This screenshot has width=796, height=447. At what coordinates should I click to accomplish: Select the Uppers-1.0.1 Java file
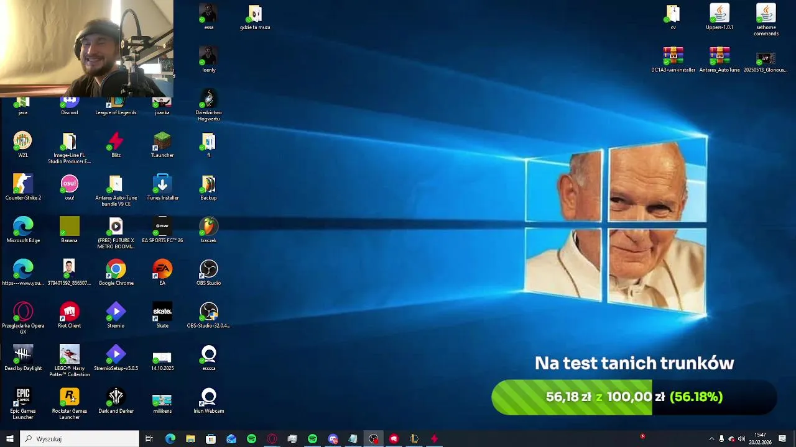pyautogui.click(x=720, y=17)
